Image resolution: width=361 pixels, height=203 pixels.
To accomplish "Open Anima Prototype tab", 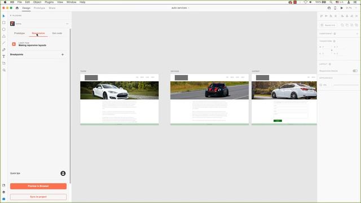I will (19, 33).
